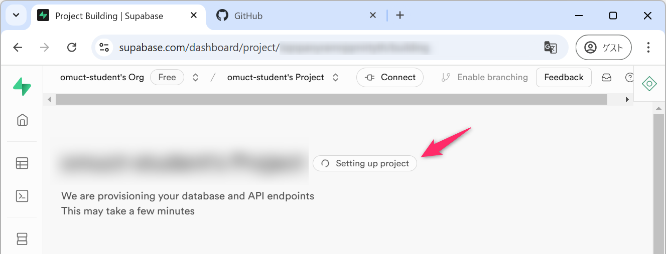This screenshot has width=666, height=254.
Task: Open the Database sidebar icon
Action: click(x=22, y=239)
